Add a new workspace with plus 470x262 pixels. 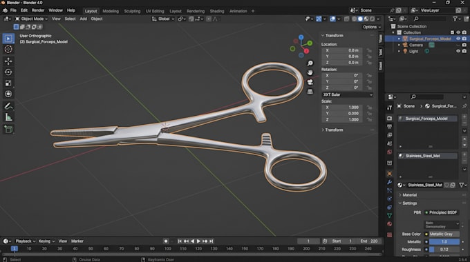(253, 11)
